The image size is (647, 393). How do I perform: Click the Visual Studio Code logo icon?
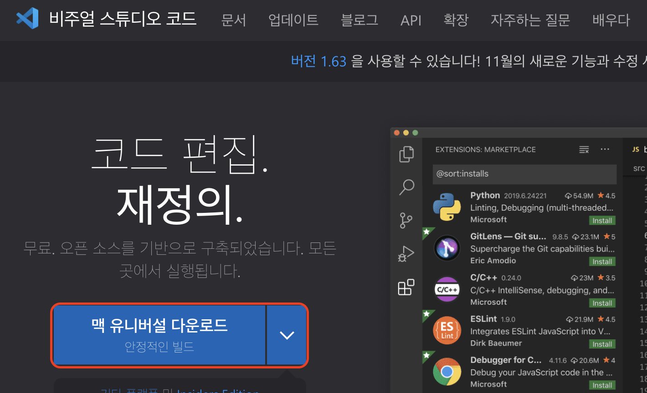click(27, 19)
